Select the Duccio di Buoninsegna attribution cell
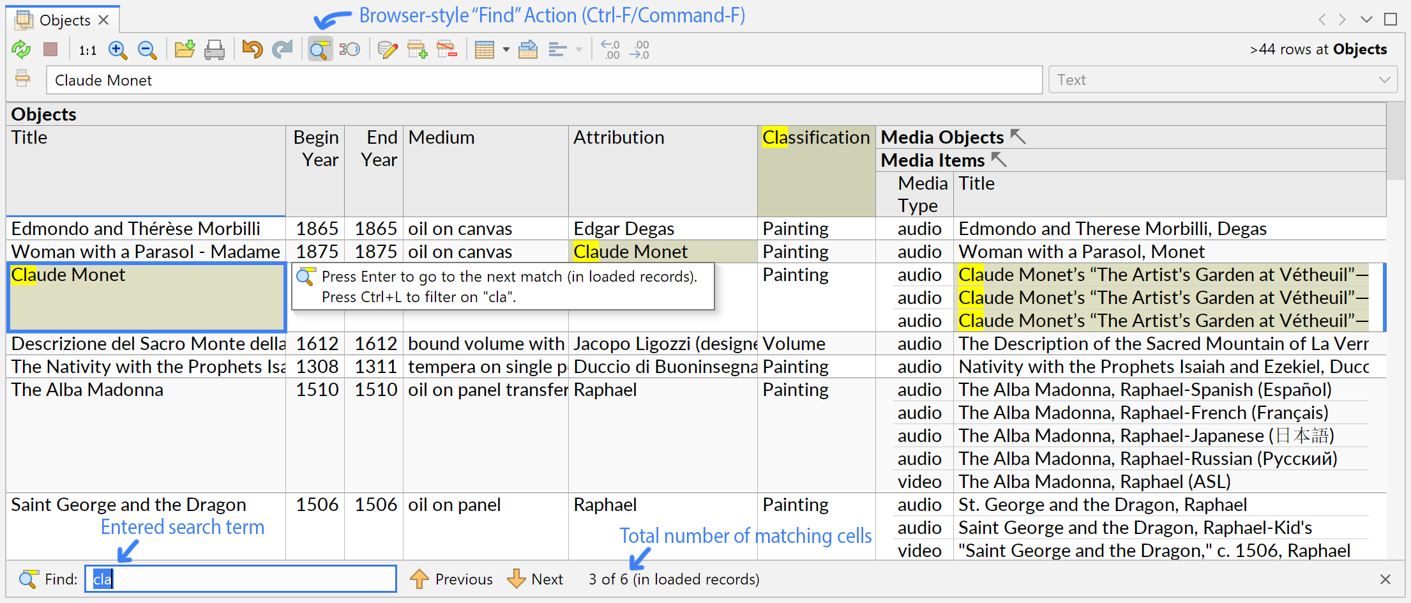 point(663,367)
